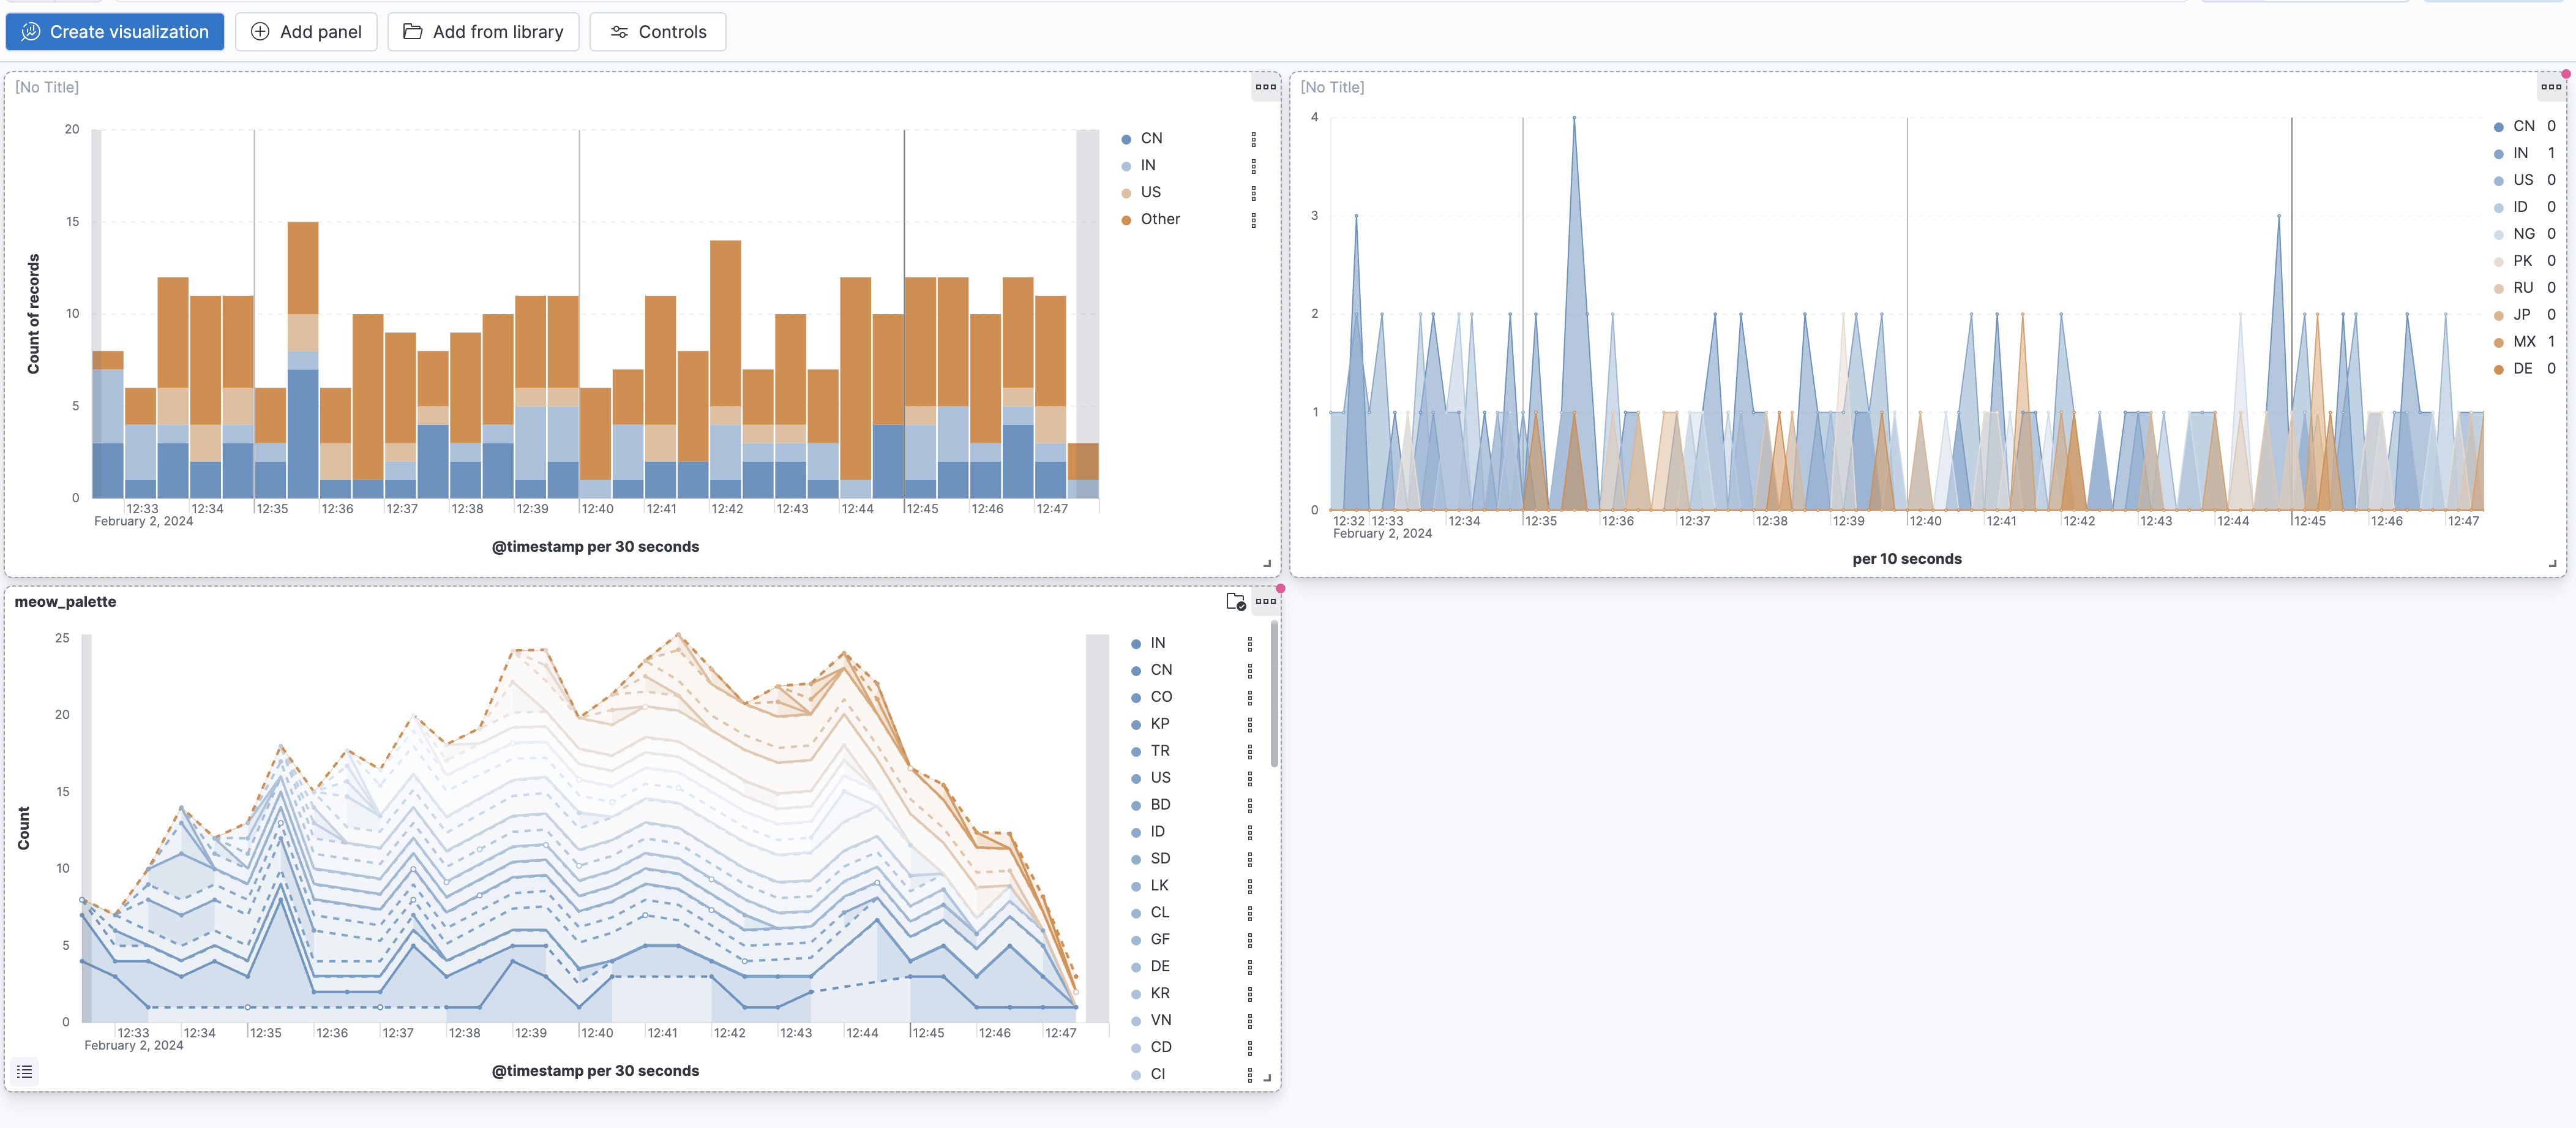Open the Controls menu
Screen dimensions: 2576x1128
pos(658,32)
